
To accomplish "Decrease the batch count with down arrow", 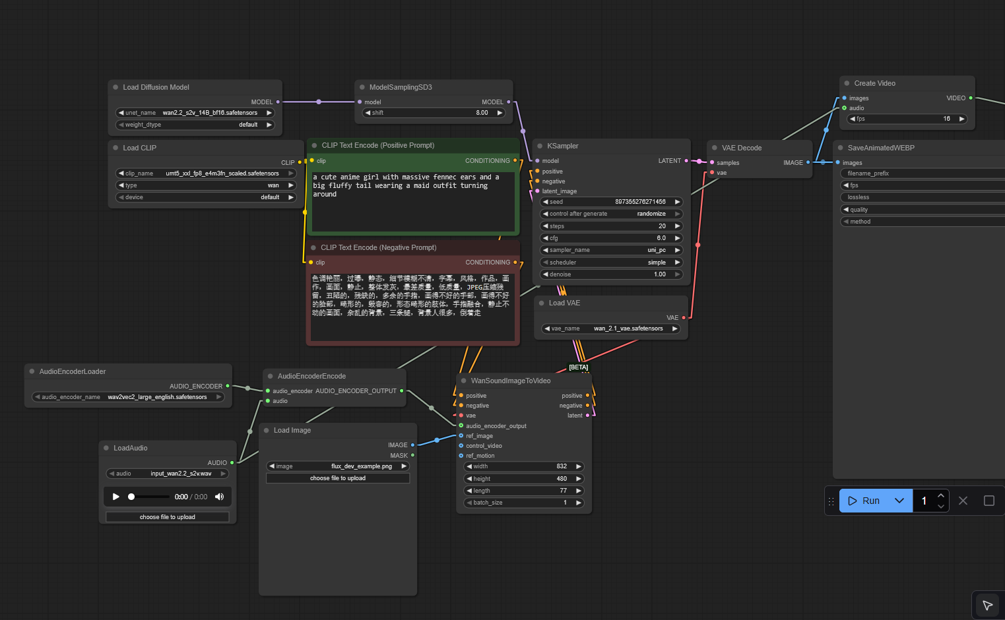I will click(941, 507).
